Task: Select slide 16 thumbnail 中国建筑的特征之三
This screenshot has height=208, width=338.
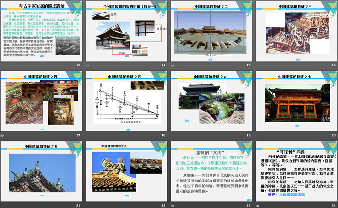Action: pyautogui.click(x=296, y=31)
